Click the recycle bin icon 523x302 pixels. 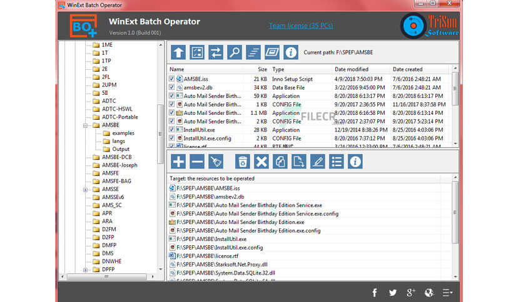point(243,162)
